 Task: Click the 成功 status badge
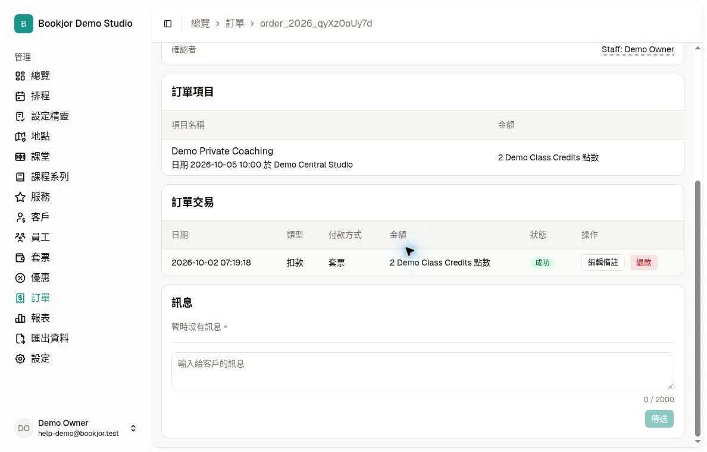(542, 263)
